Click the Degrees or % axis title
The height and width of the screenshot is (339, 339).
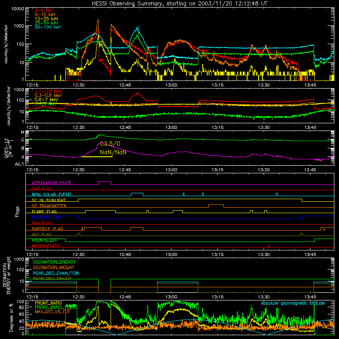11,317
